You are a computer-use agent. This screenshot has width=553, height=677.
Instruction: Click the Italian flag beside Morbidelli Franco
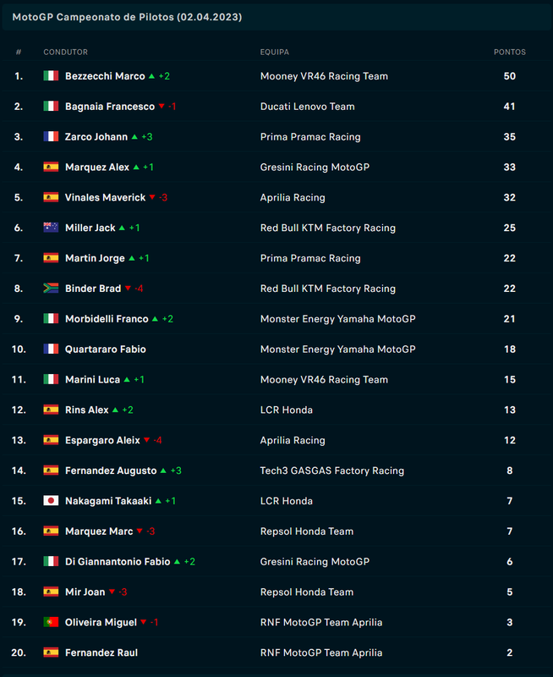(51, 319)
